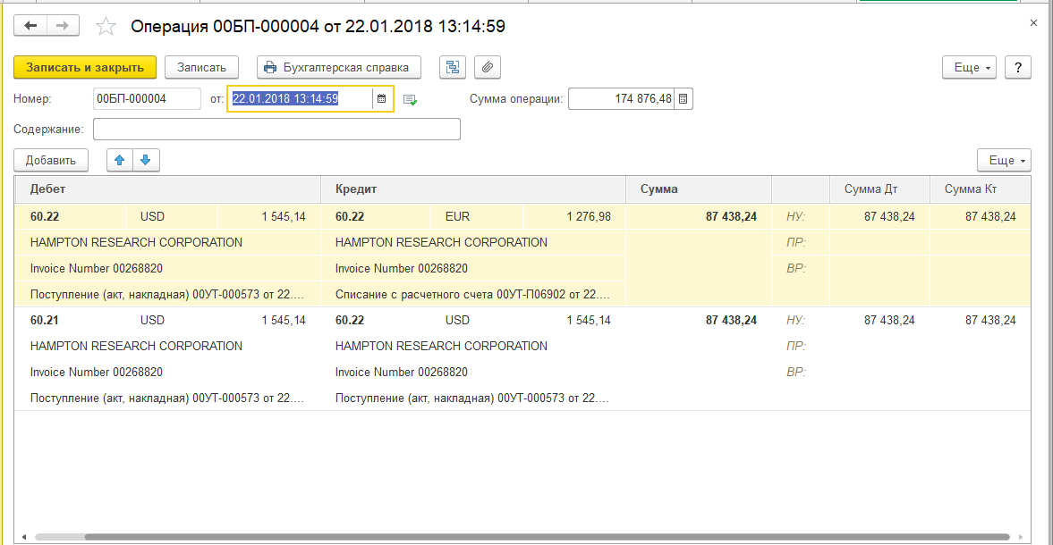Open the calendar date picker icon

[x=382, y=99]
